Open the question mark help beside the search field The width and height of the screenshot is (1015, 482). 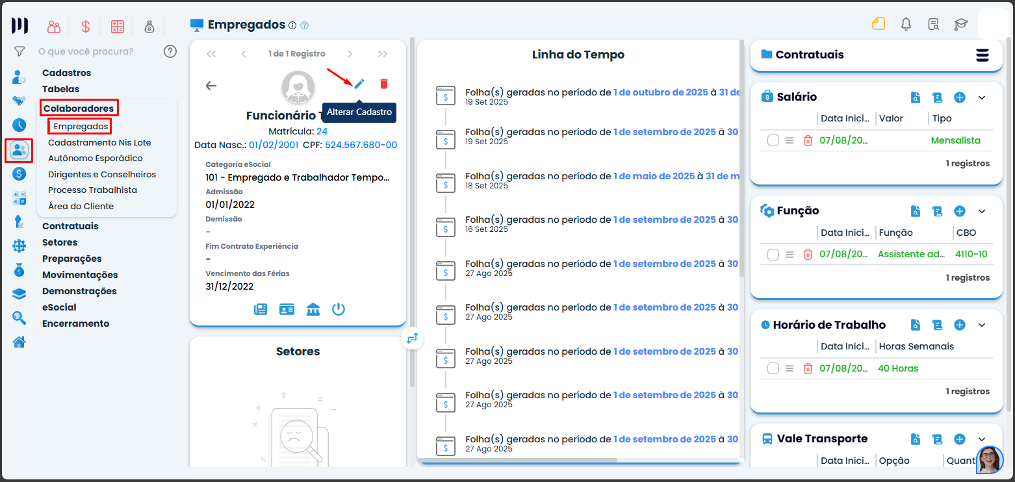(170, 51)
